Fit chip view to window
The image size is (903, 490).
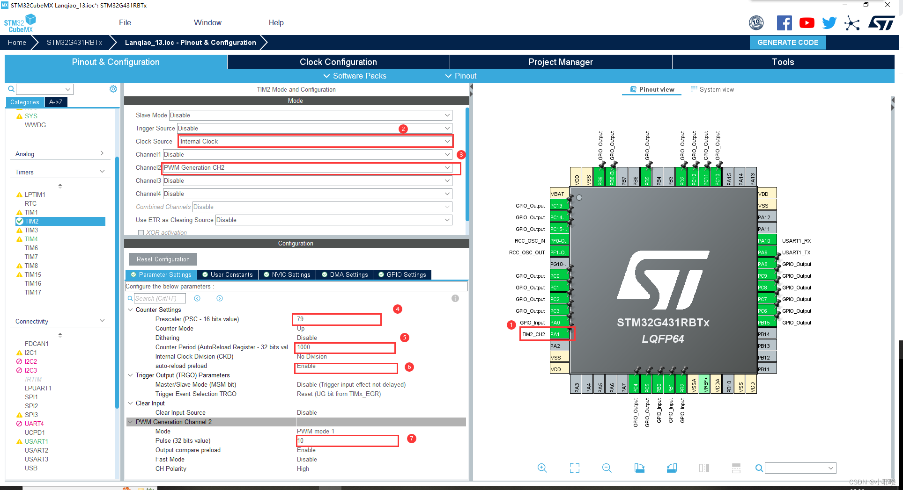[575, 468]
